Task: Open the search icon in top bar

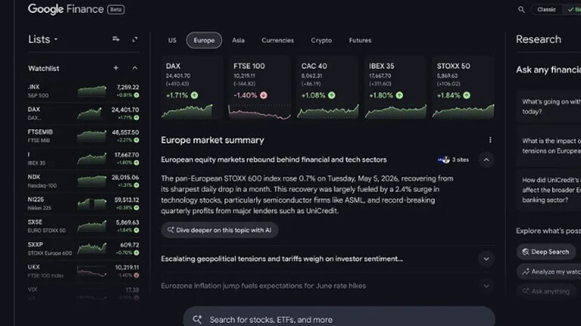Action: [x=521, y=10]
